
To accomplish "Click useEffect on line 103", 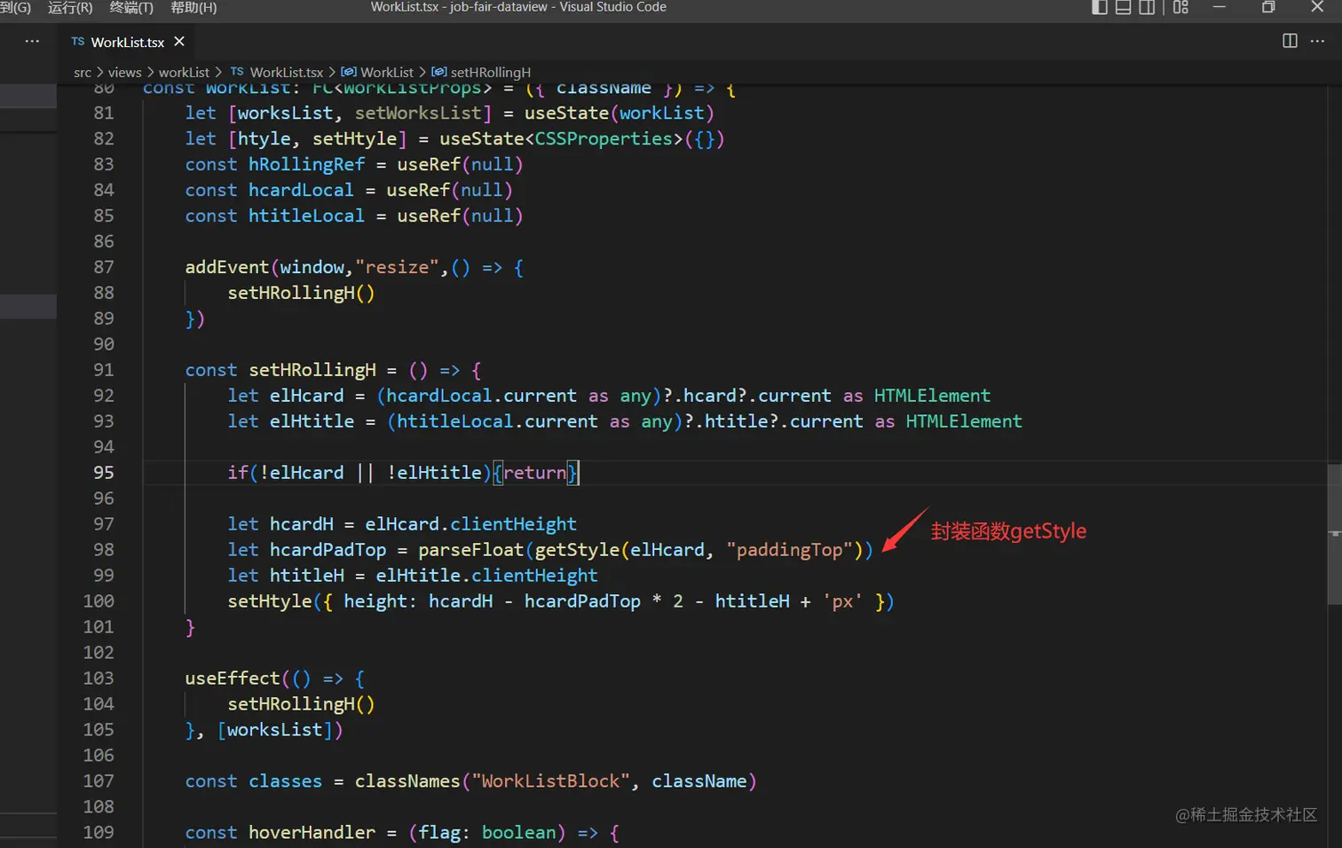I will click(x=233, y=679).
